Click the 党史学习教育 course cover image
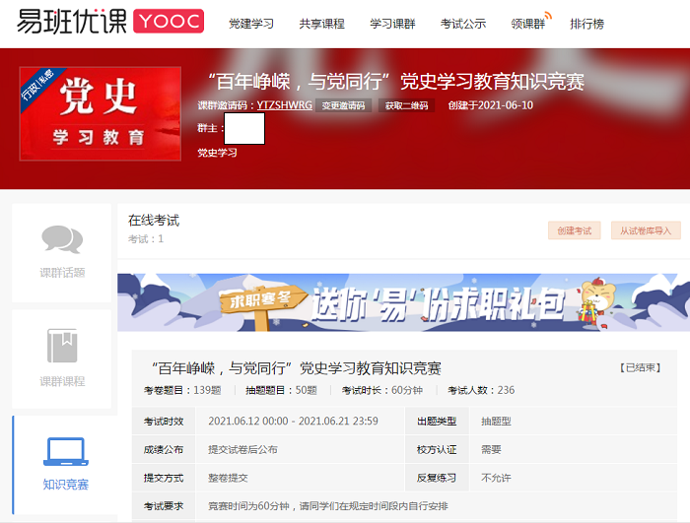 click(x=100, y=113)
